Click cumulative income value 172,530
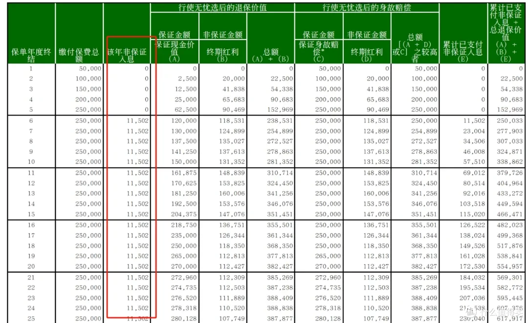Image resolution: width=528 pixels, height=323 pixels. point(472,266)
